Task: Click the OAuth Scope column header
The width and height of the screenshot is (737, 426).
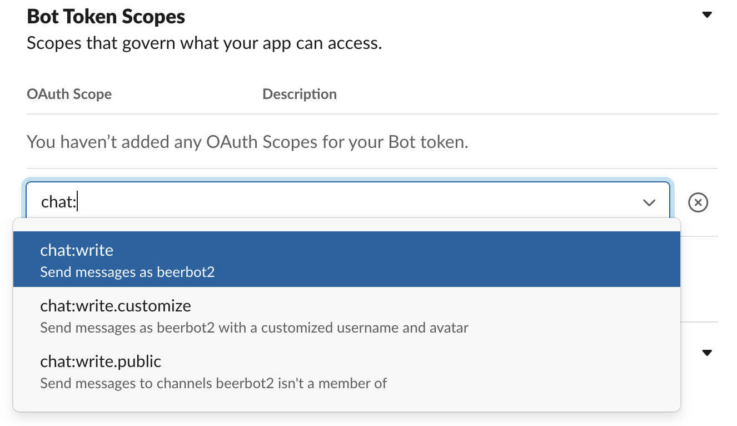Action: point(69,94)
